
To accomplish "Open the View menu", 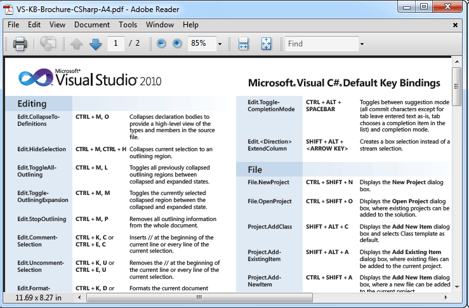I will pyautogui.click(x=57, y=25).
